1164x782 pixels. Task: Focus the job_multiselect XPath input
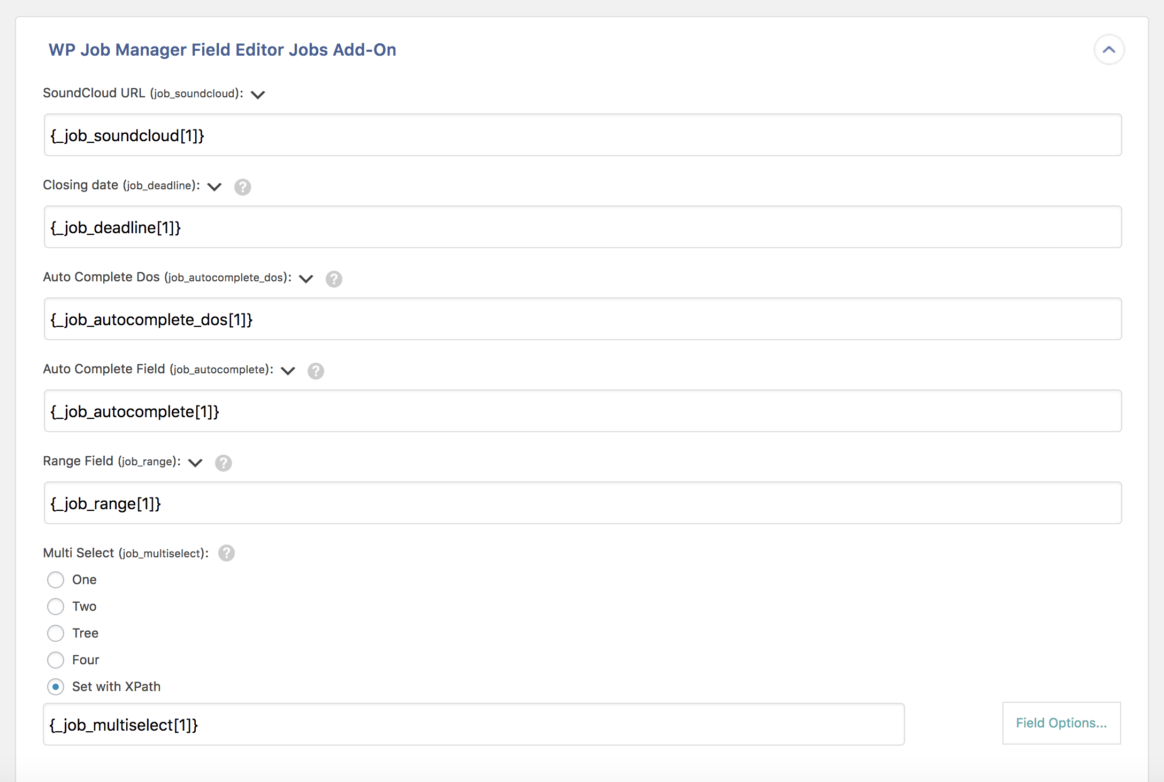coord(473,725)
